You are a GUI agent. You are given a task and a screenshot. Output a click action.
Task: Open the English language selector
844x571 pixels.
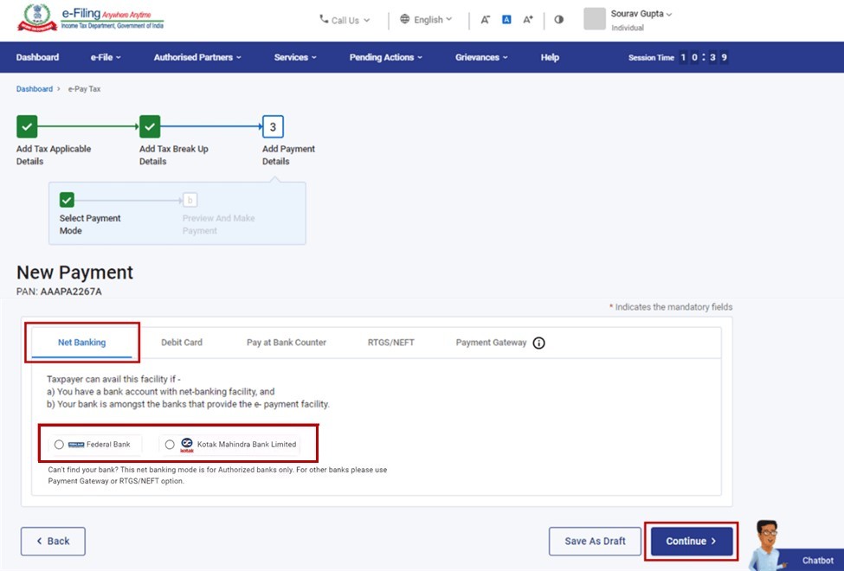[x=426, y=20]
